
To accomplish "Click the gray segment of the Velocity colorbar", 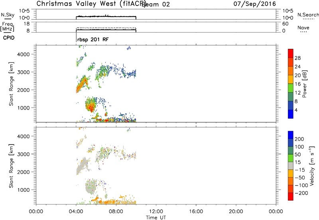I will [291, 166].
